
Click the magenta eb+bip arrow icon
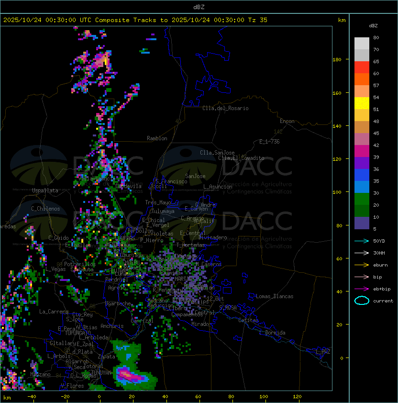coord(362,289)
